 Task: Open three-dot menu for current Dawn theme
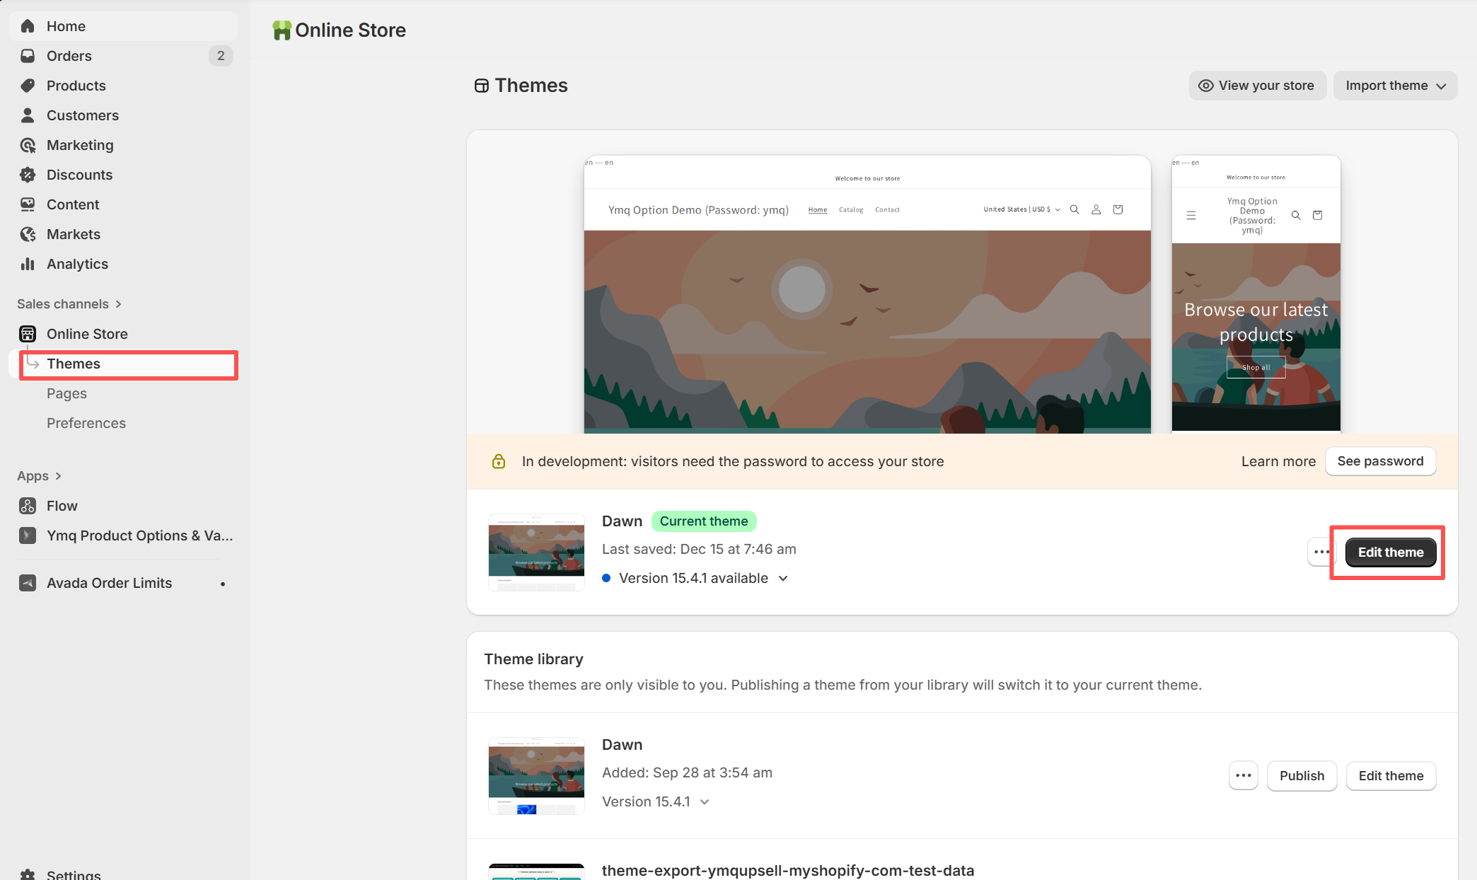[x=1320, y=552]
